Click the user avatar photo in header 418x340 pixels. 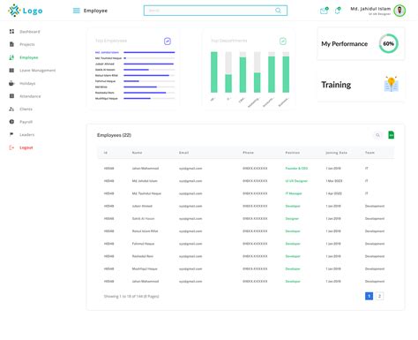tap(399, 11)
